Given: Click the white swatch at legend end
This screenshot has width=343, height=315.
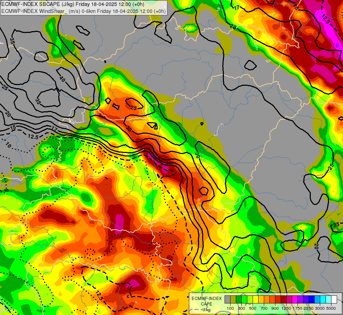Looking at the screenshot, I should point(334,300).
